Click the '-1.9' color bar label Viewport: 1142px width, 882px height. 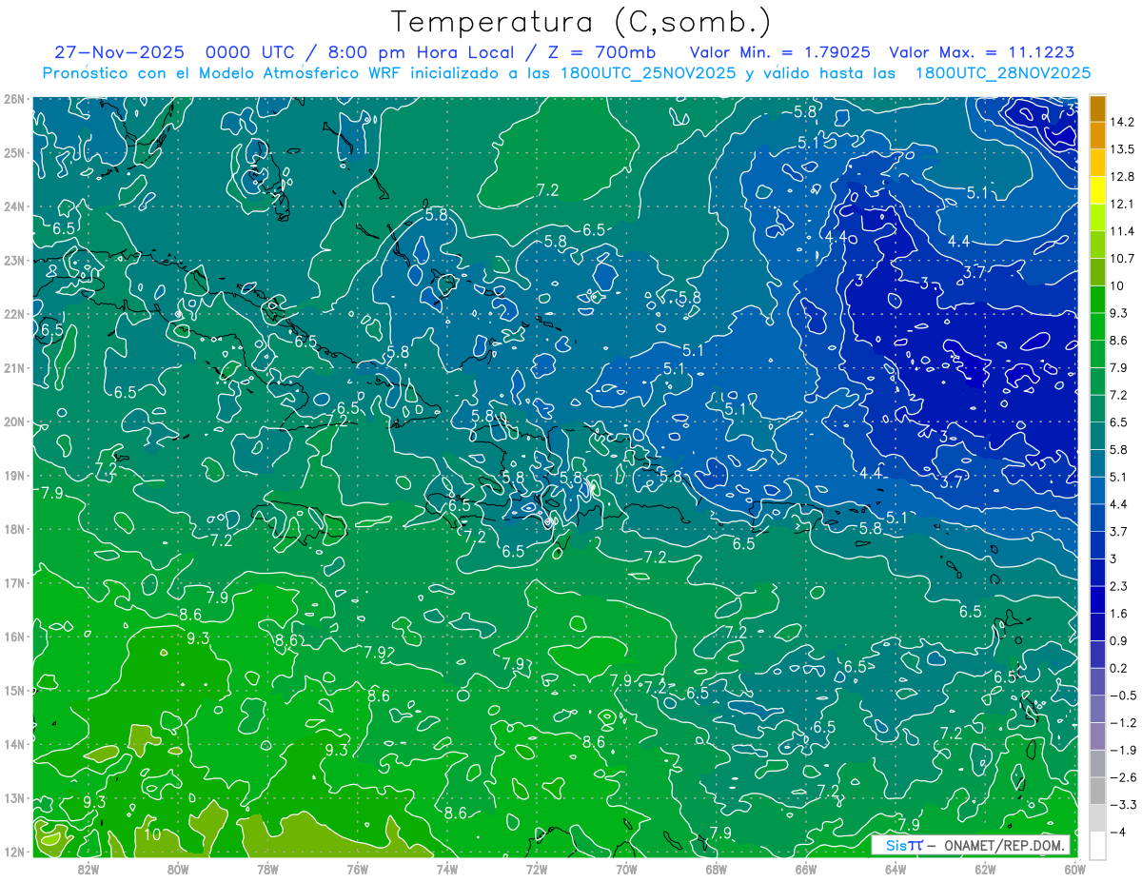pos(1123,750)
